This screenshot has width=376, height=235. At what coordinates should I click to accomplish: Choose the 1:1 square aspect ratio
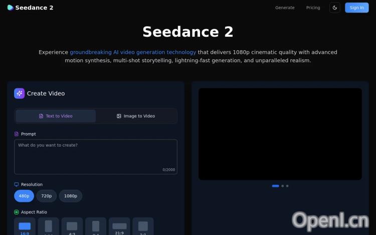click(x=143, y=226)
